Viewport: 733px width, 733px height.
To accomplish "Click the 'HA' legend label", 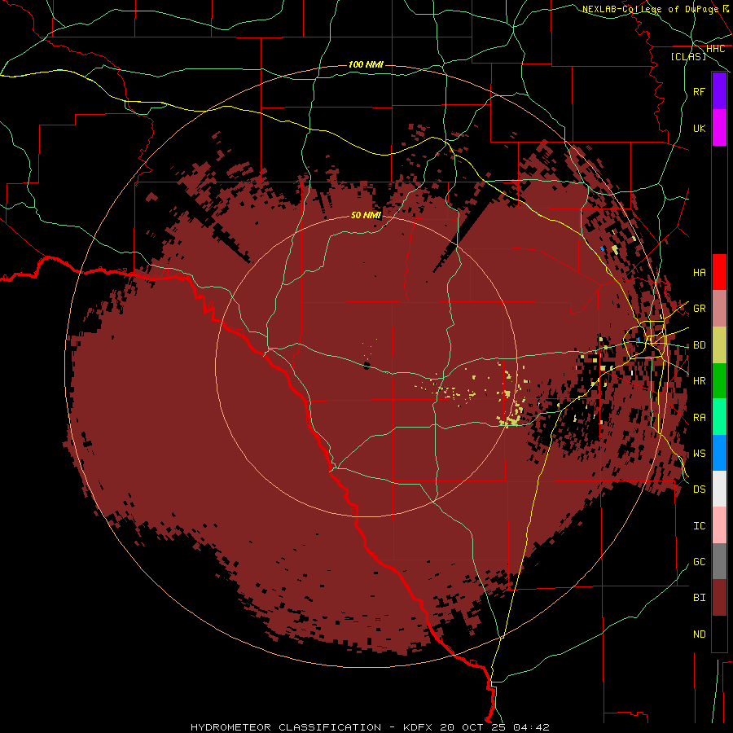I will click(x=699, y=273).
